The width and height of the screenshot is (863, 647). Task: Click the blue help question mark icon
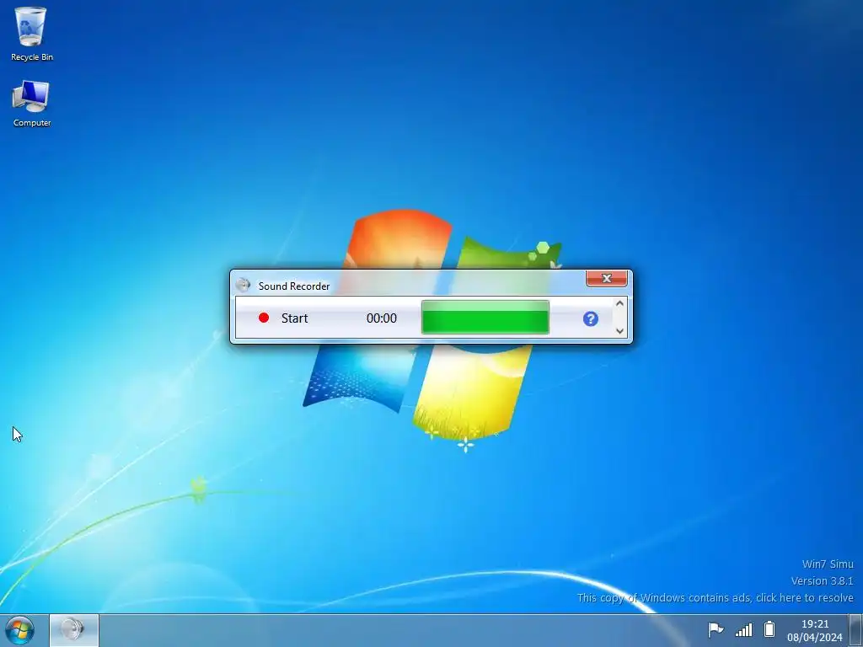click(590, 318)
